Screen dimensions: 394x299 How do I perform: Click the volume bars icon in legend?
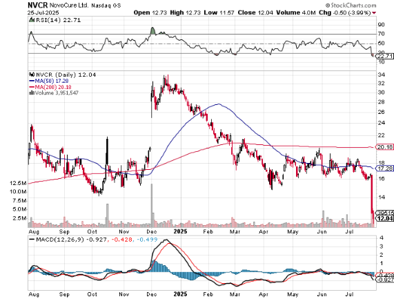[32, 93]
